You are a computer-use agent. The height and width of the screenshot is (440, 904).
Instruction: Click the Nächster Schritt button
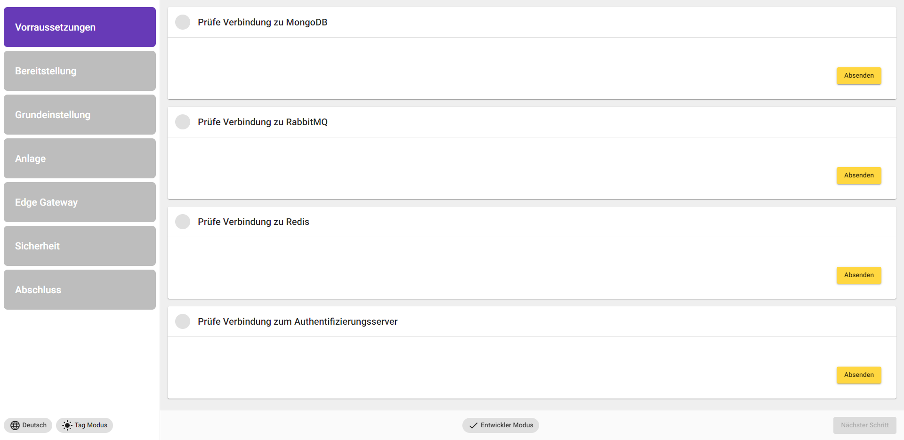(864, 425)
